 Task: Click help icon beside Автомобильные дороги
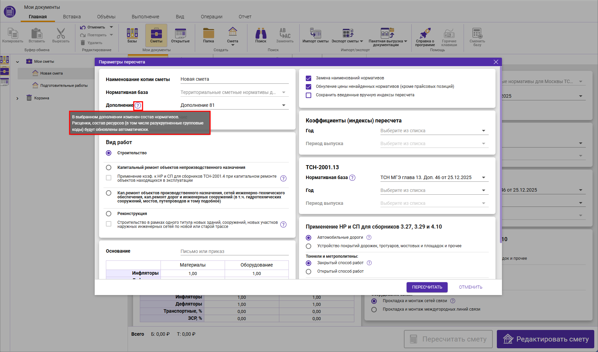(369, 237)
